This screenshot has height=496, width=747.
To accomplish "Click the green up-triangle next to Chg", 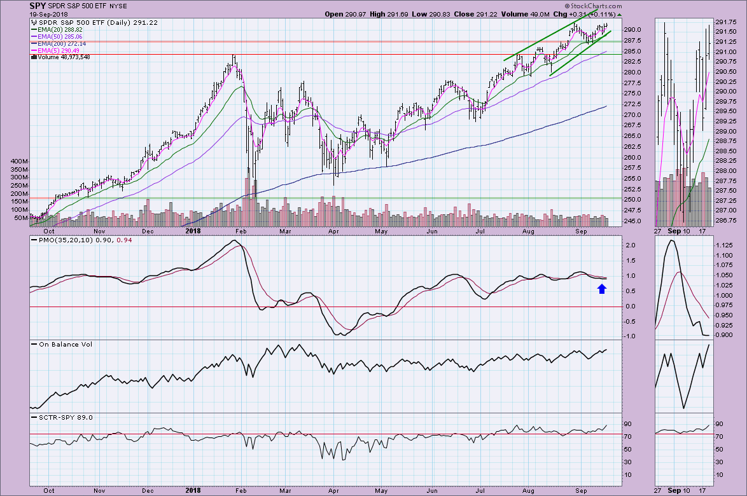I will [x=619, y=15].
